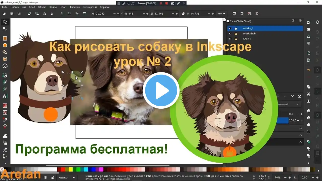Select the Star and polygon tool
Screen dimensions: 322x181
[x=5, y=52]
